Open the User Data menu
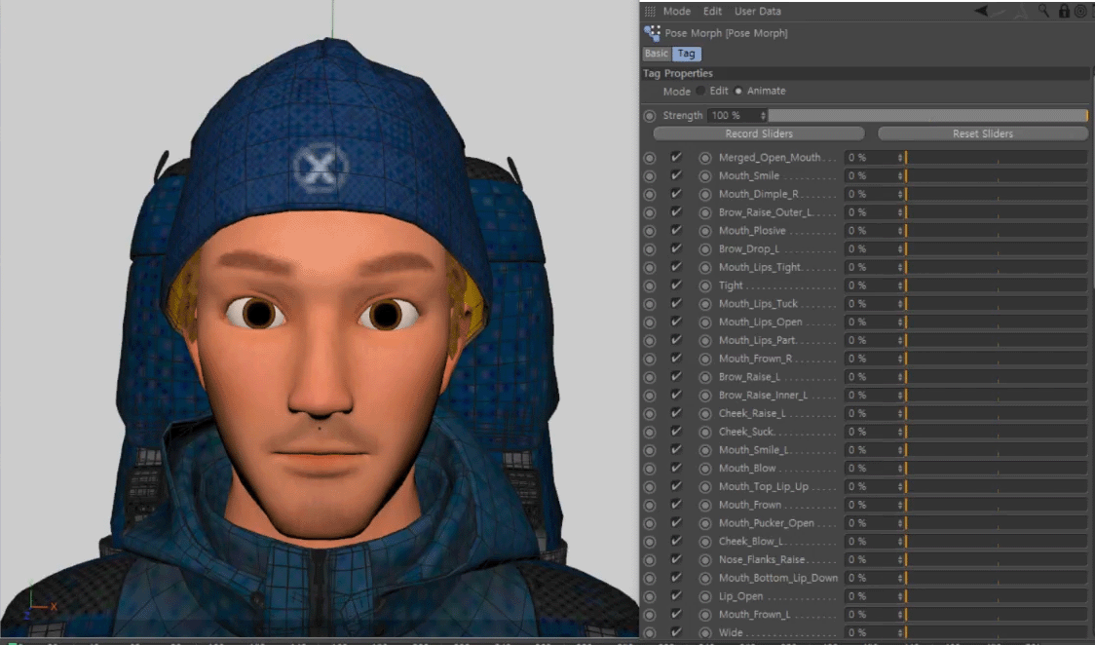Image resolution: width=1095 pixels, height=645 pixels. (758, 11)
